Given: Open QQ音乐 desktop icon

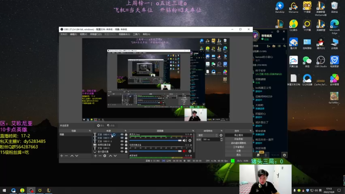Looking at the screenshot, I should [x=294, y=25].
